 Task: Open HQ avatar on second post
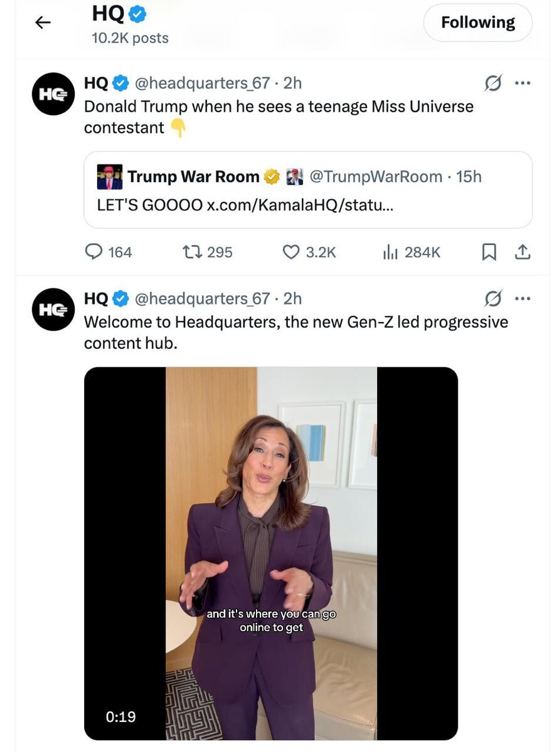click(x=53, y=310)
